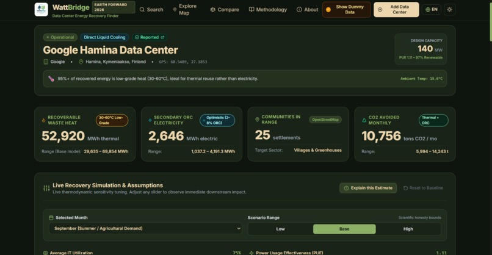Click the icon on CO2 Avoided Monthly

[x=364, y=120]
